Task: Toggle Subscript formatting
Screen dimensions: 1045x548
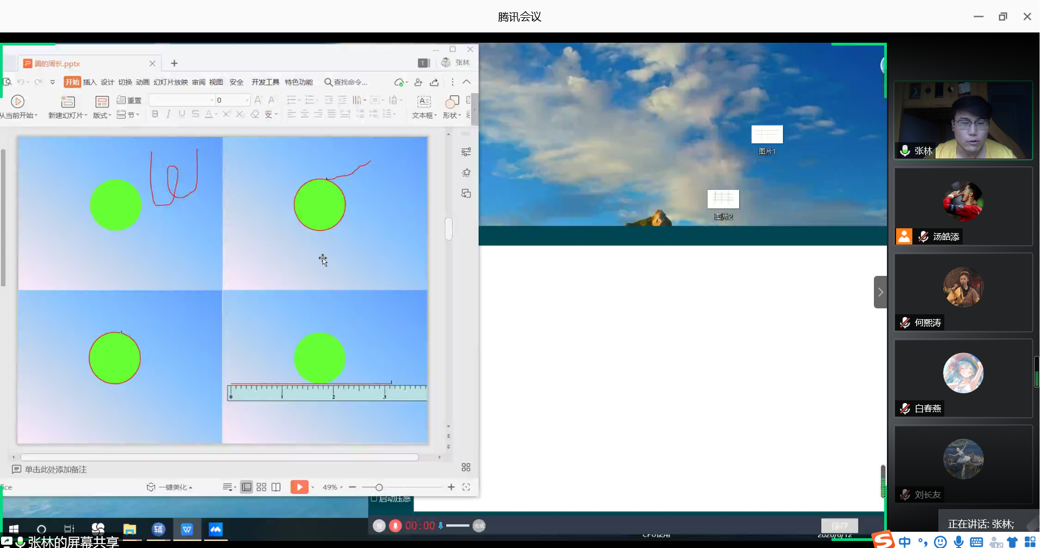Action: coord(240,114)
